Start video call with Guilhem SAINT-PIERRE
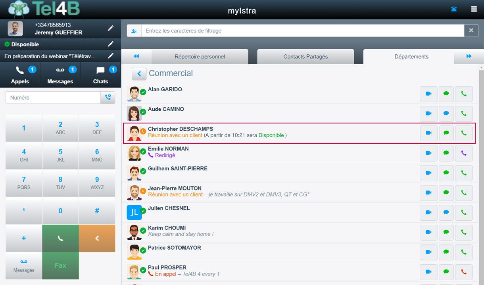 [x=428, y=173]
